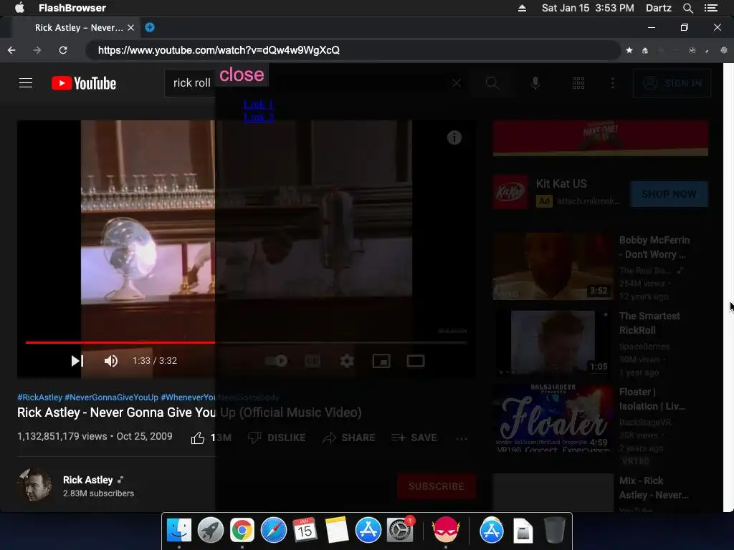
Task: Open Bobby McFerrin Don't Worry video thumbnail
Action: 553,266
